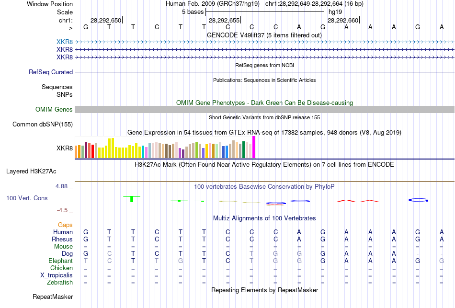Image resolution: width=455 pixels, height=308 pixels.
Task: Open the Common dbSNP(155) track label
Action: click(42, 124)
